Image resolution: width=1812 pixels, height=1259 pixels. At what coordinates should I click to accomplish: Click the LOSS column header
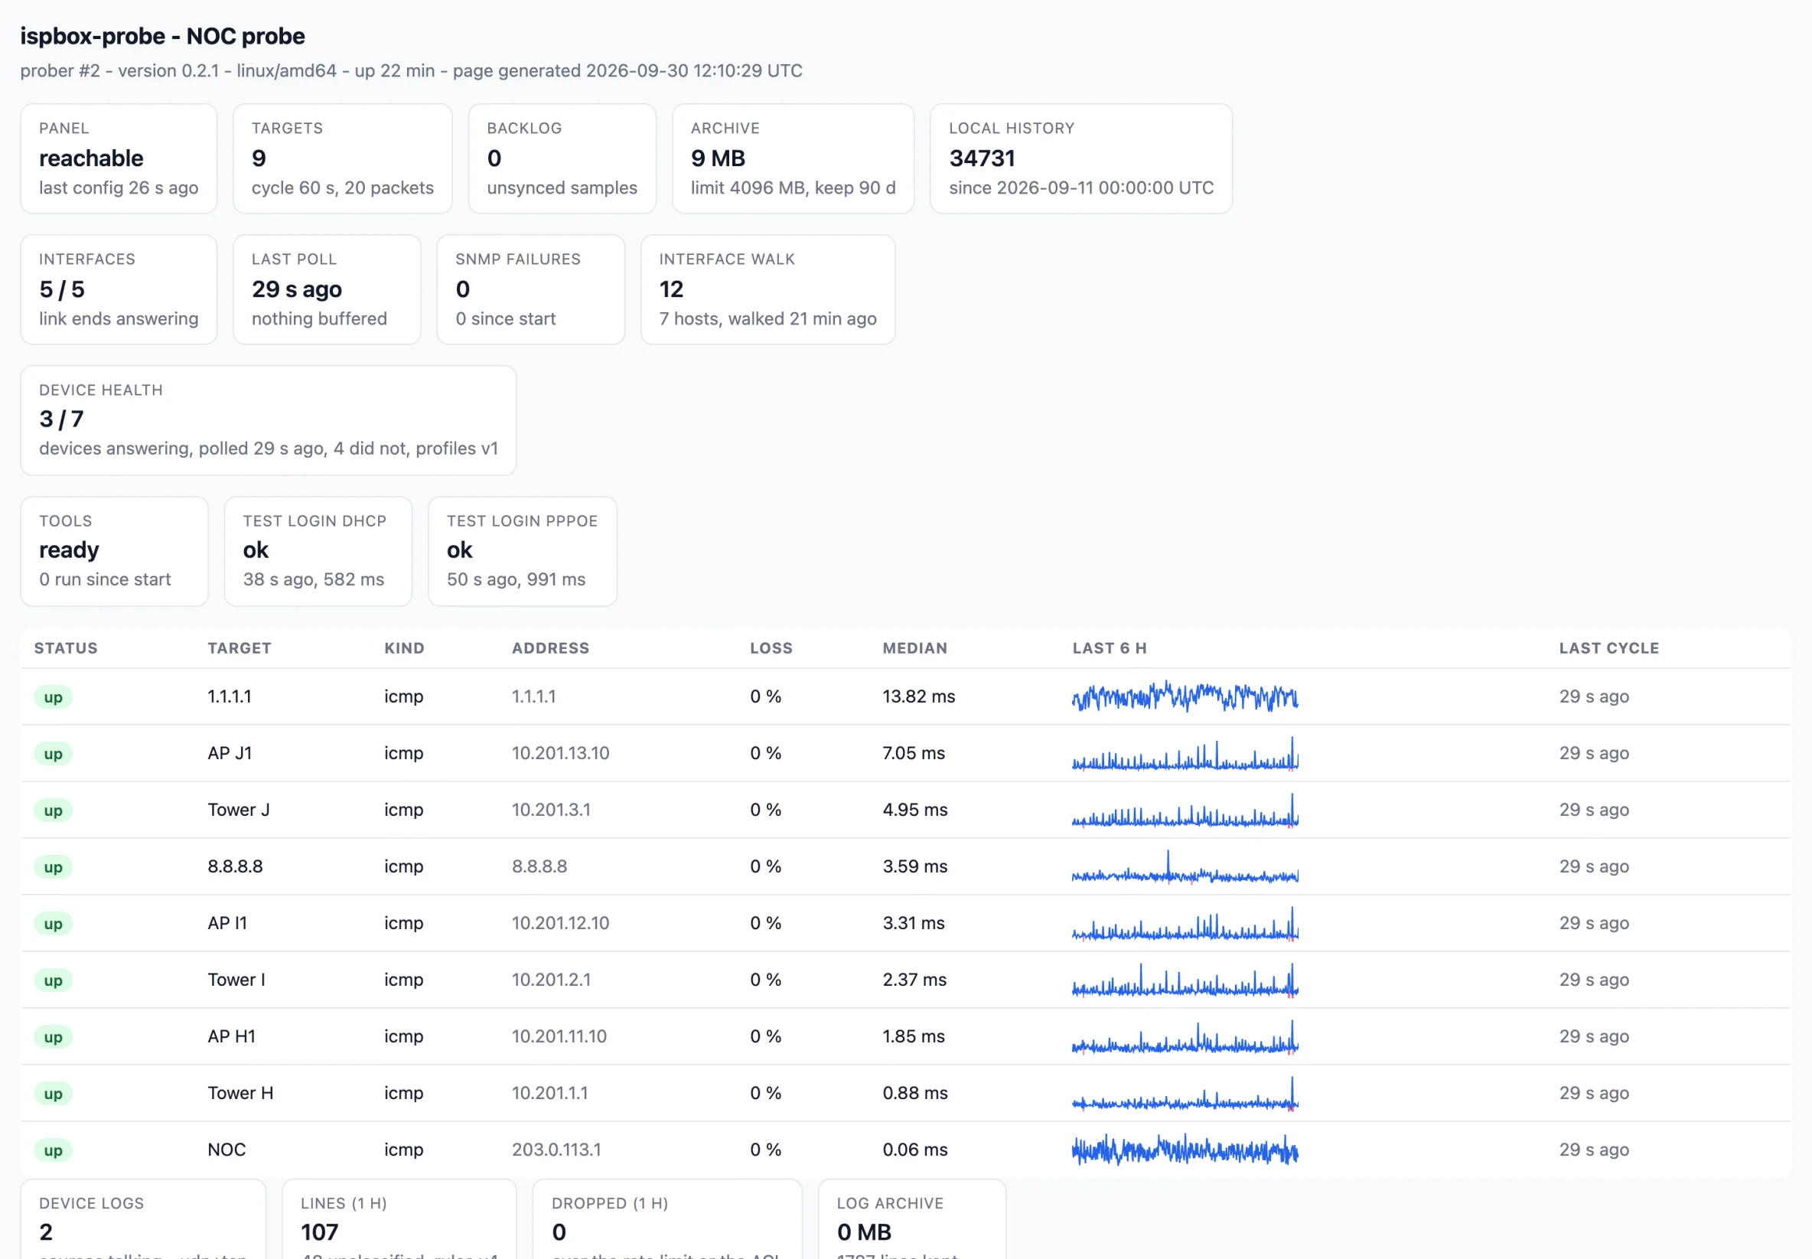click(771, 647)
